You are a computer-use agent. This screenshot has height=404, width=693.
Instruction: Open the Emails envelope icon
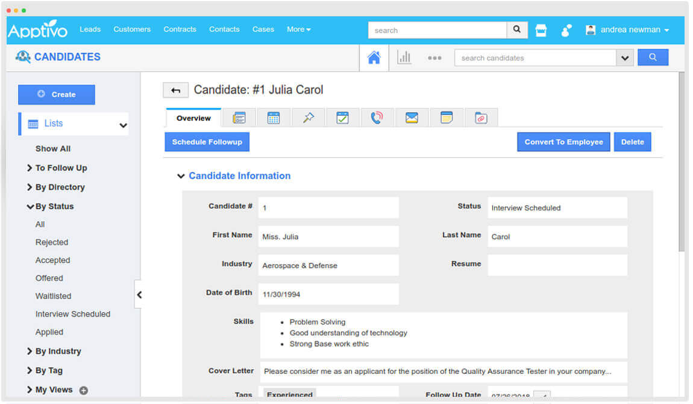(x=412, y=118)
